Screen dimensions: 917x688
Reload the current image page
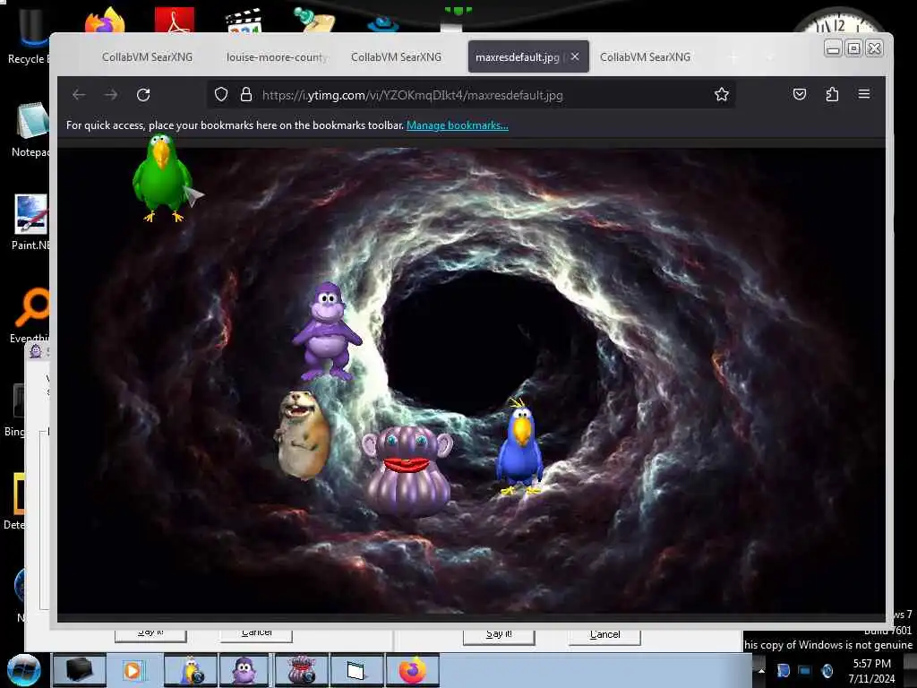point(143,95)
